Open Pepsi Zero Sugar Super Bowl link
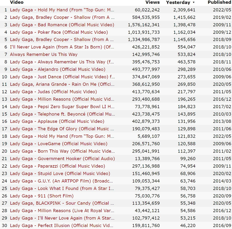 pos(62,106)
